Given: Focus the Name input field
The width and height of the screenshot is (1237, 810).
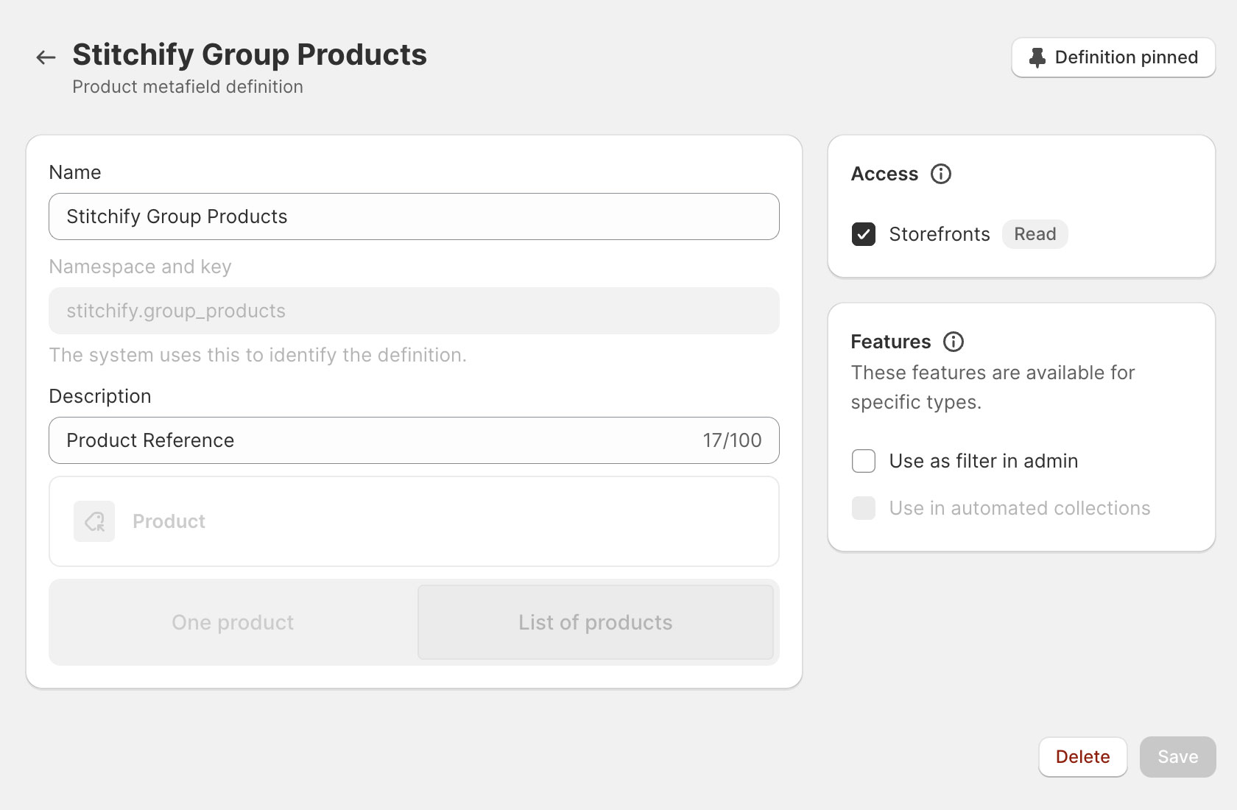Looking at the screenshot, I should pyautogui.click(x=414, y=216).
